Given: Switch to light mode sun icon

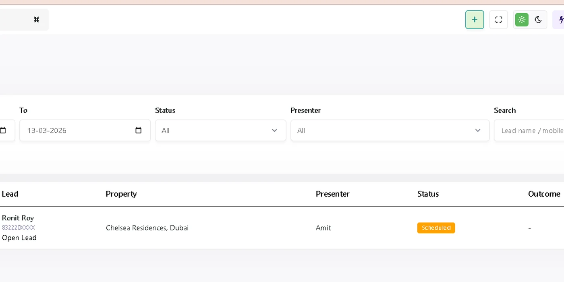Looking at the screenshot, I should point(522,20).
